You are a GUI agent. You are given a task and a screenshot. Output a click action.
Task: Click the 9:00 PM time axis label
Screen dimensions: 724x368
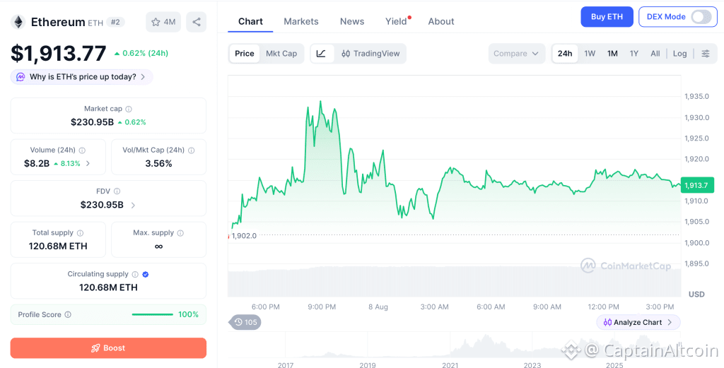(322, 307)
